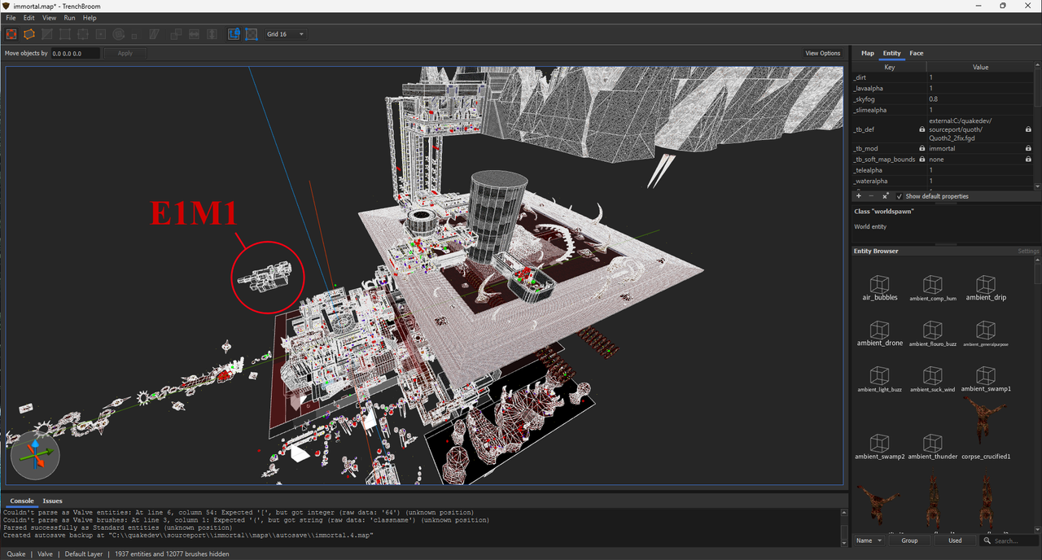Click the lock icon beside the _tb_mod key
1042x560 pixels.
point(922,148)
